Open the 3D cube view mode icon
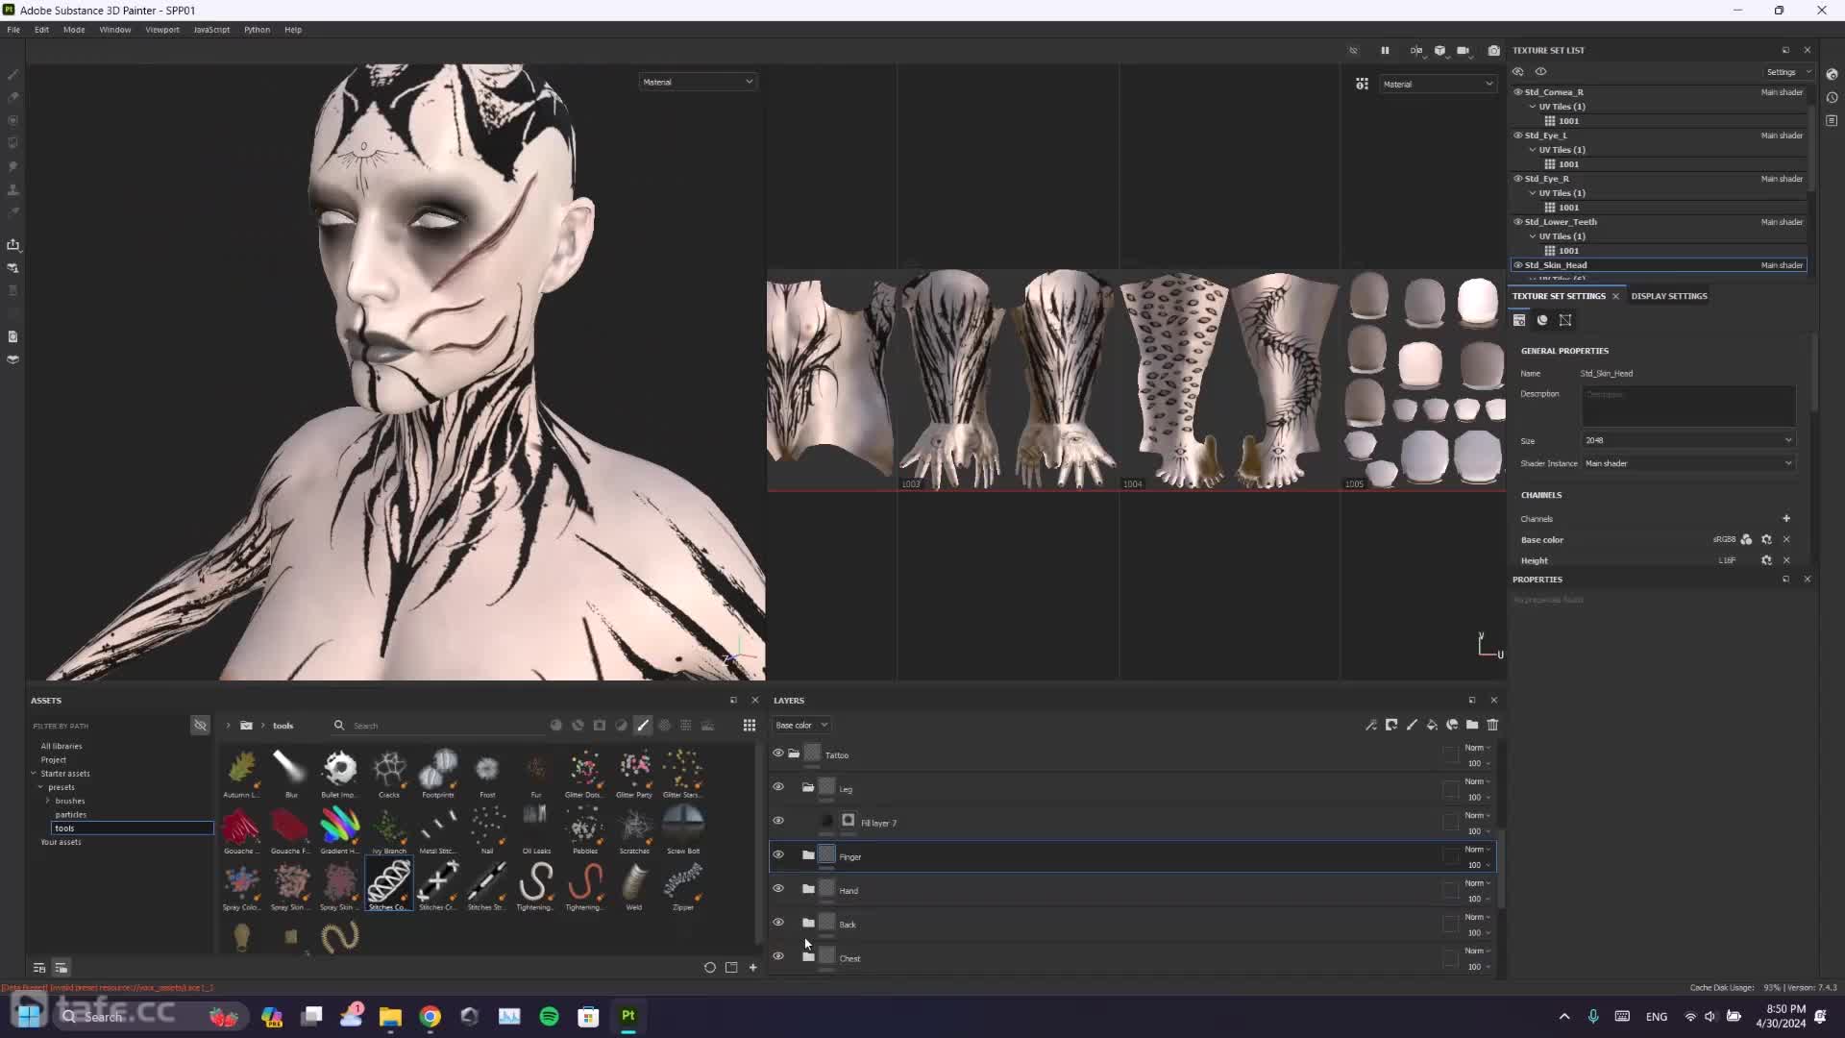 pyautogui.click(x=1439, y=50)
